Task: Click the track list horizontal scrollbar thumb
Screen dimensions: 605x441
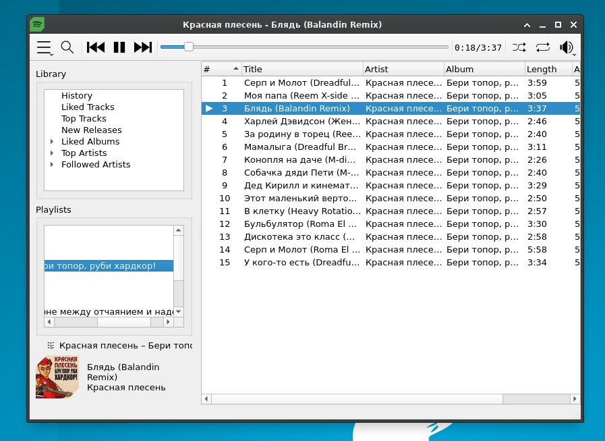Action: [357, 399]
